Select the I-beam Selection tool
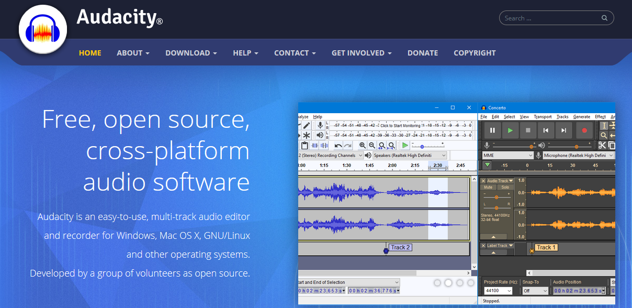Viewport: 632px width, 308px height. (x=604, y=126)
